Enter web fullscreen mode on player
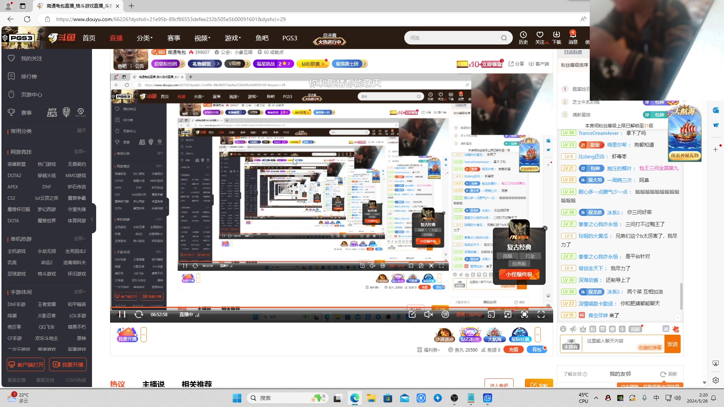724x407 pixels. coord(525,315)
